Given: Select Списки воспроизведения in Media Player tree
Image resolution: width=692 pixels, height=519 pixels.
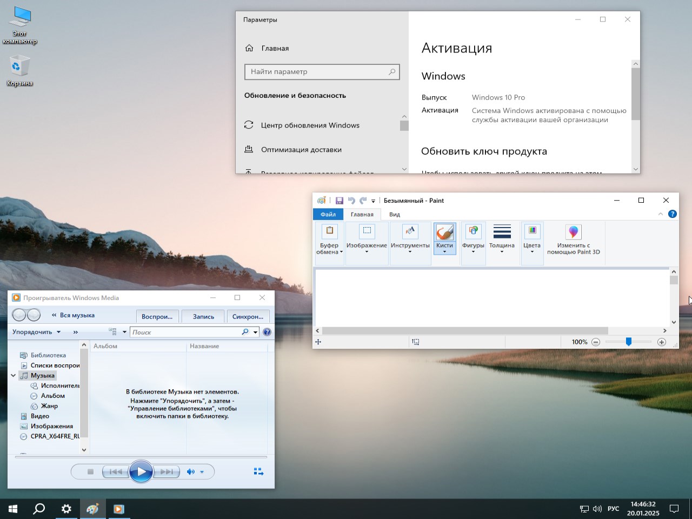Looking at the screenshot, I should tap(50, 365).
